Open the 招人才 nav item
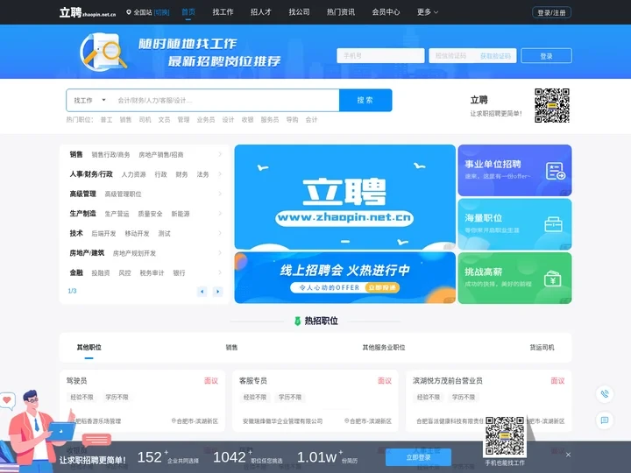Screen dimensions: 631x473 click(261, 12)
